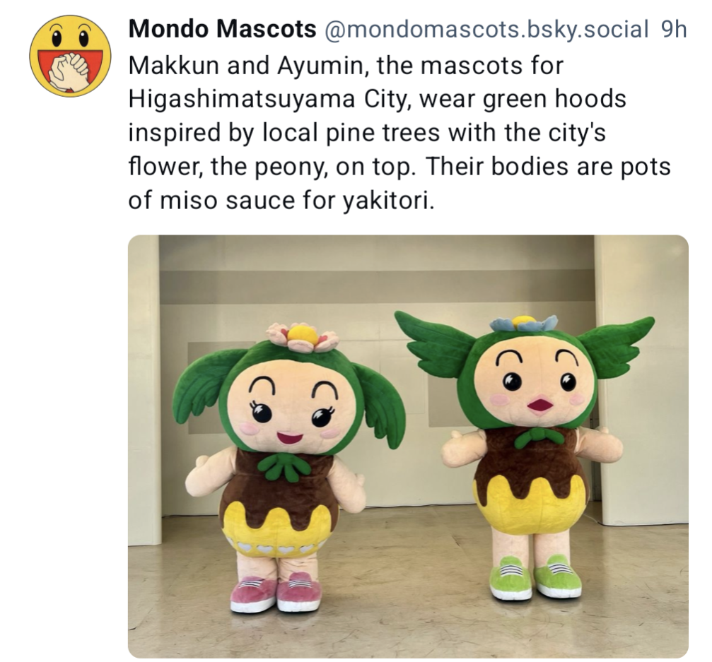712x662 pixels.
Task: Click the Mondo Mascots display name
Action: (x=223, y=30)
